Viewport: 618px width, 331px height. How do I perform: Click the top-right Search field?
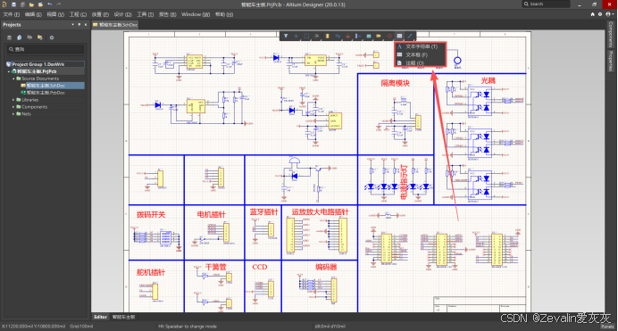pos(546,4)
